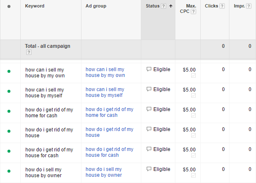256x183 pixels.
Task: Select keyword 'how can i sell my house by myself'
Action: [x=44, y=92]
